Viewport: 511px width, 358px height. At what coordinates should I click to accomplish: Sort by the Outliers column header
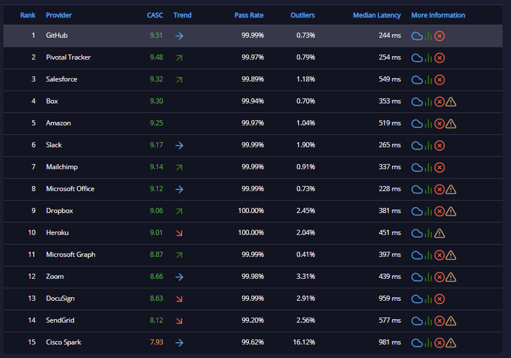302,15
